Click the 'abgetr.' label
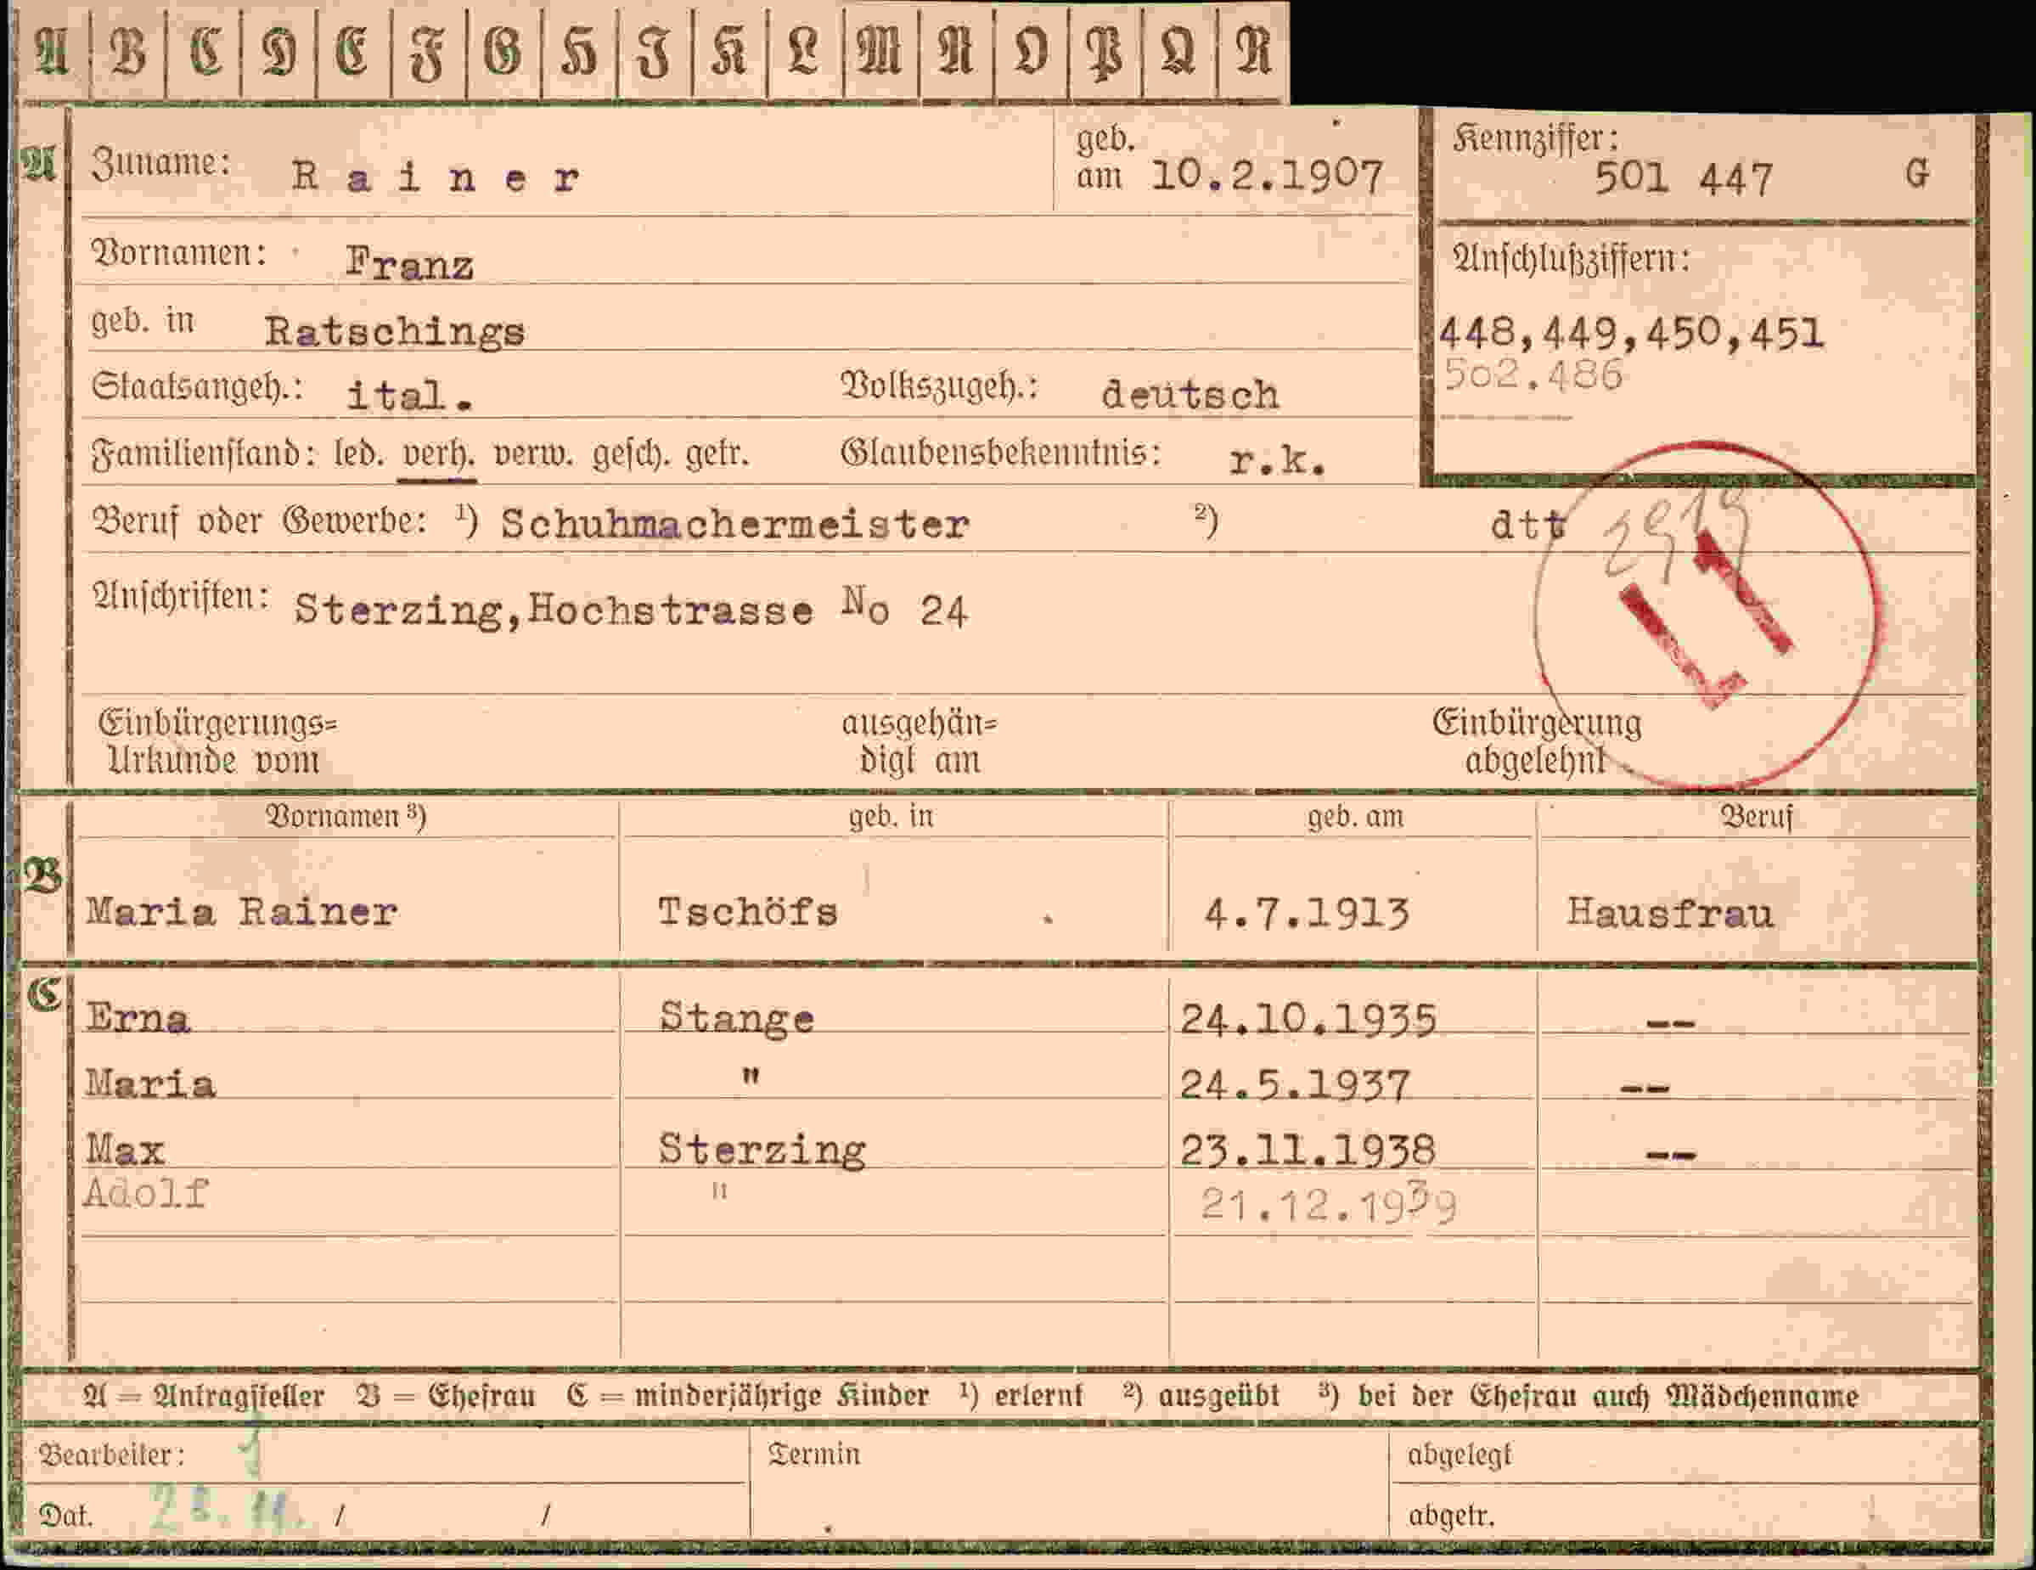This screenshot has width=2036, height=1570. coord(1450,1516)
